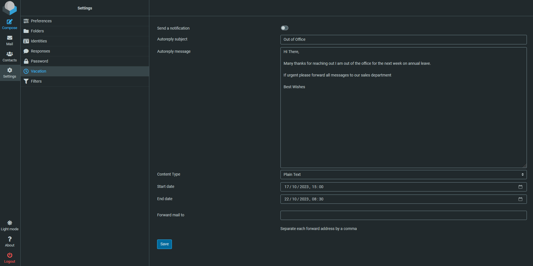
Task: Open Filters settings section
Action: pyautogui.click(x=85, y=81)
